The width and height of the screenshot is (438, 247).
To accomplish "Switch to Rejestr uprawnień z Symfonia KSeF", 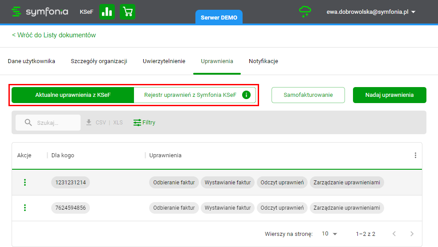I will coord(190,95).
